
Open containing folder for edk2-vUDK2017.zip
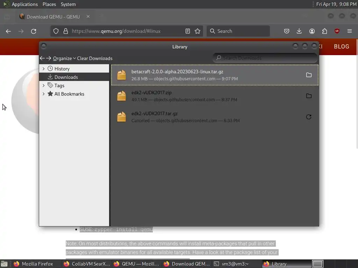tap(309, 96)
